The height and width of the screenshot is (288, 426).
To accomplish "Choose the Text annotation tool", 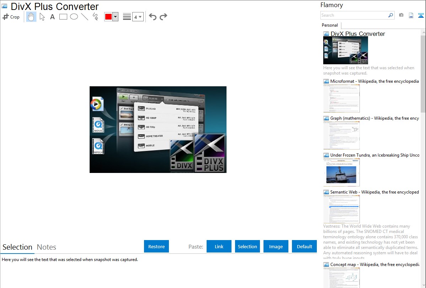I will point(52,17).
